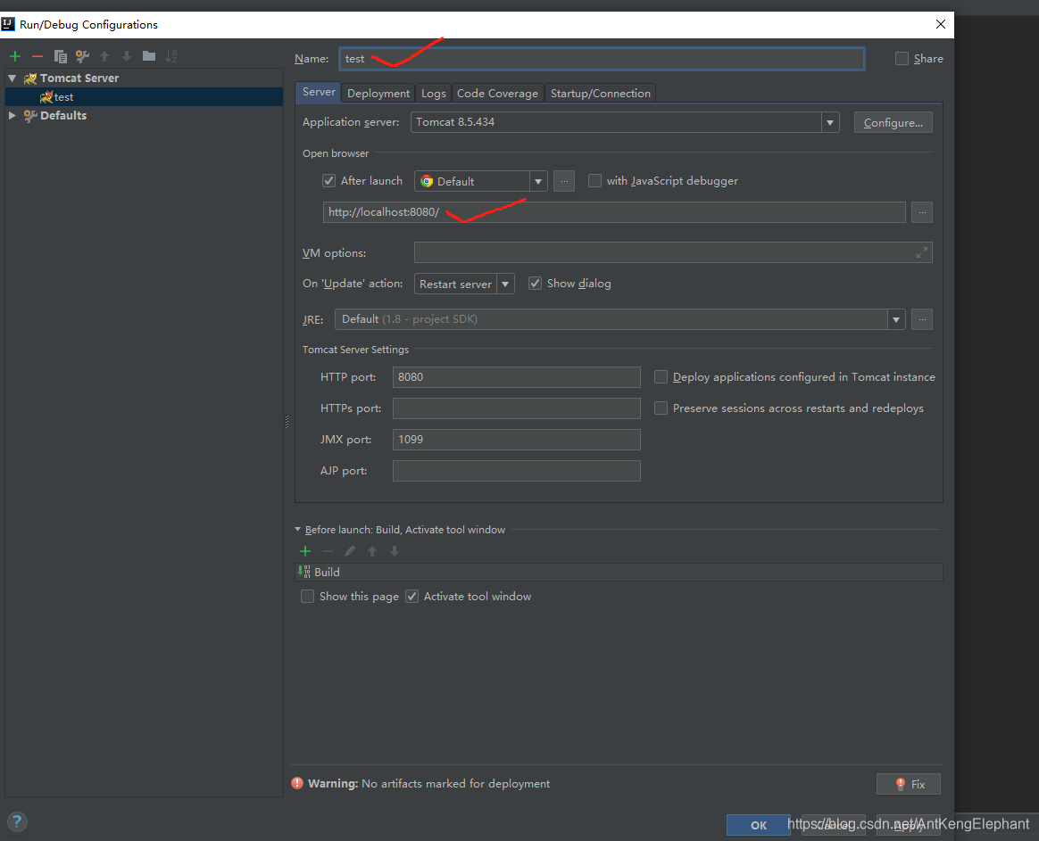
Task: Click the help question mark icon
Action: point(17,821)
